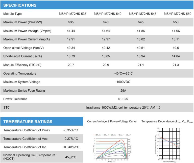The height and width of the screenshot is (163, 194).
Task: Click the Maximum Power (Pmax/W) row label
Action: coord(22,22)
